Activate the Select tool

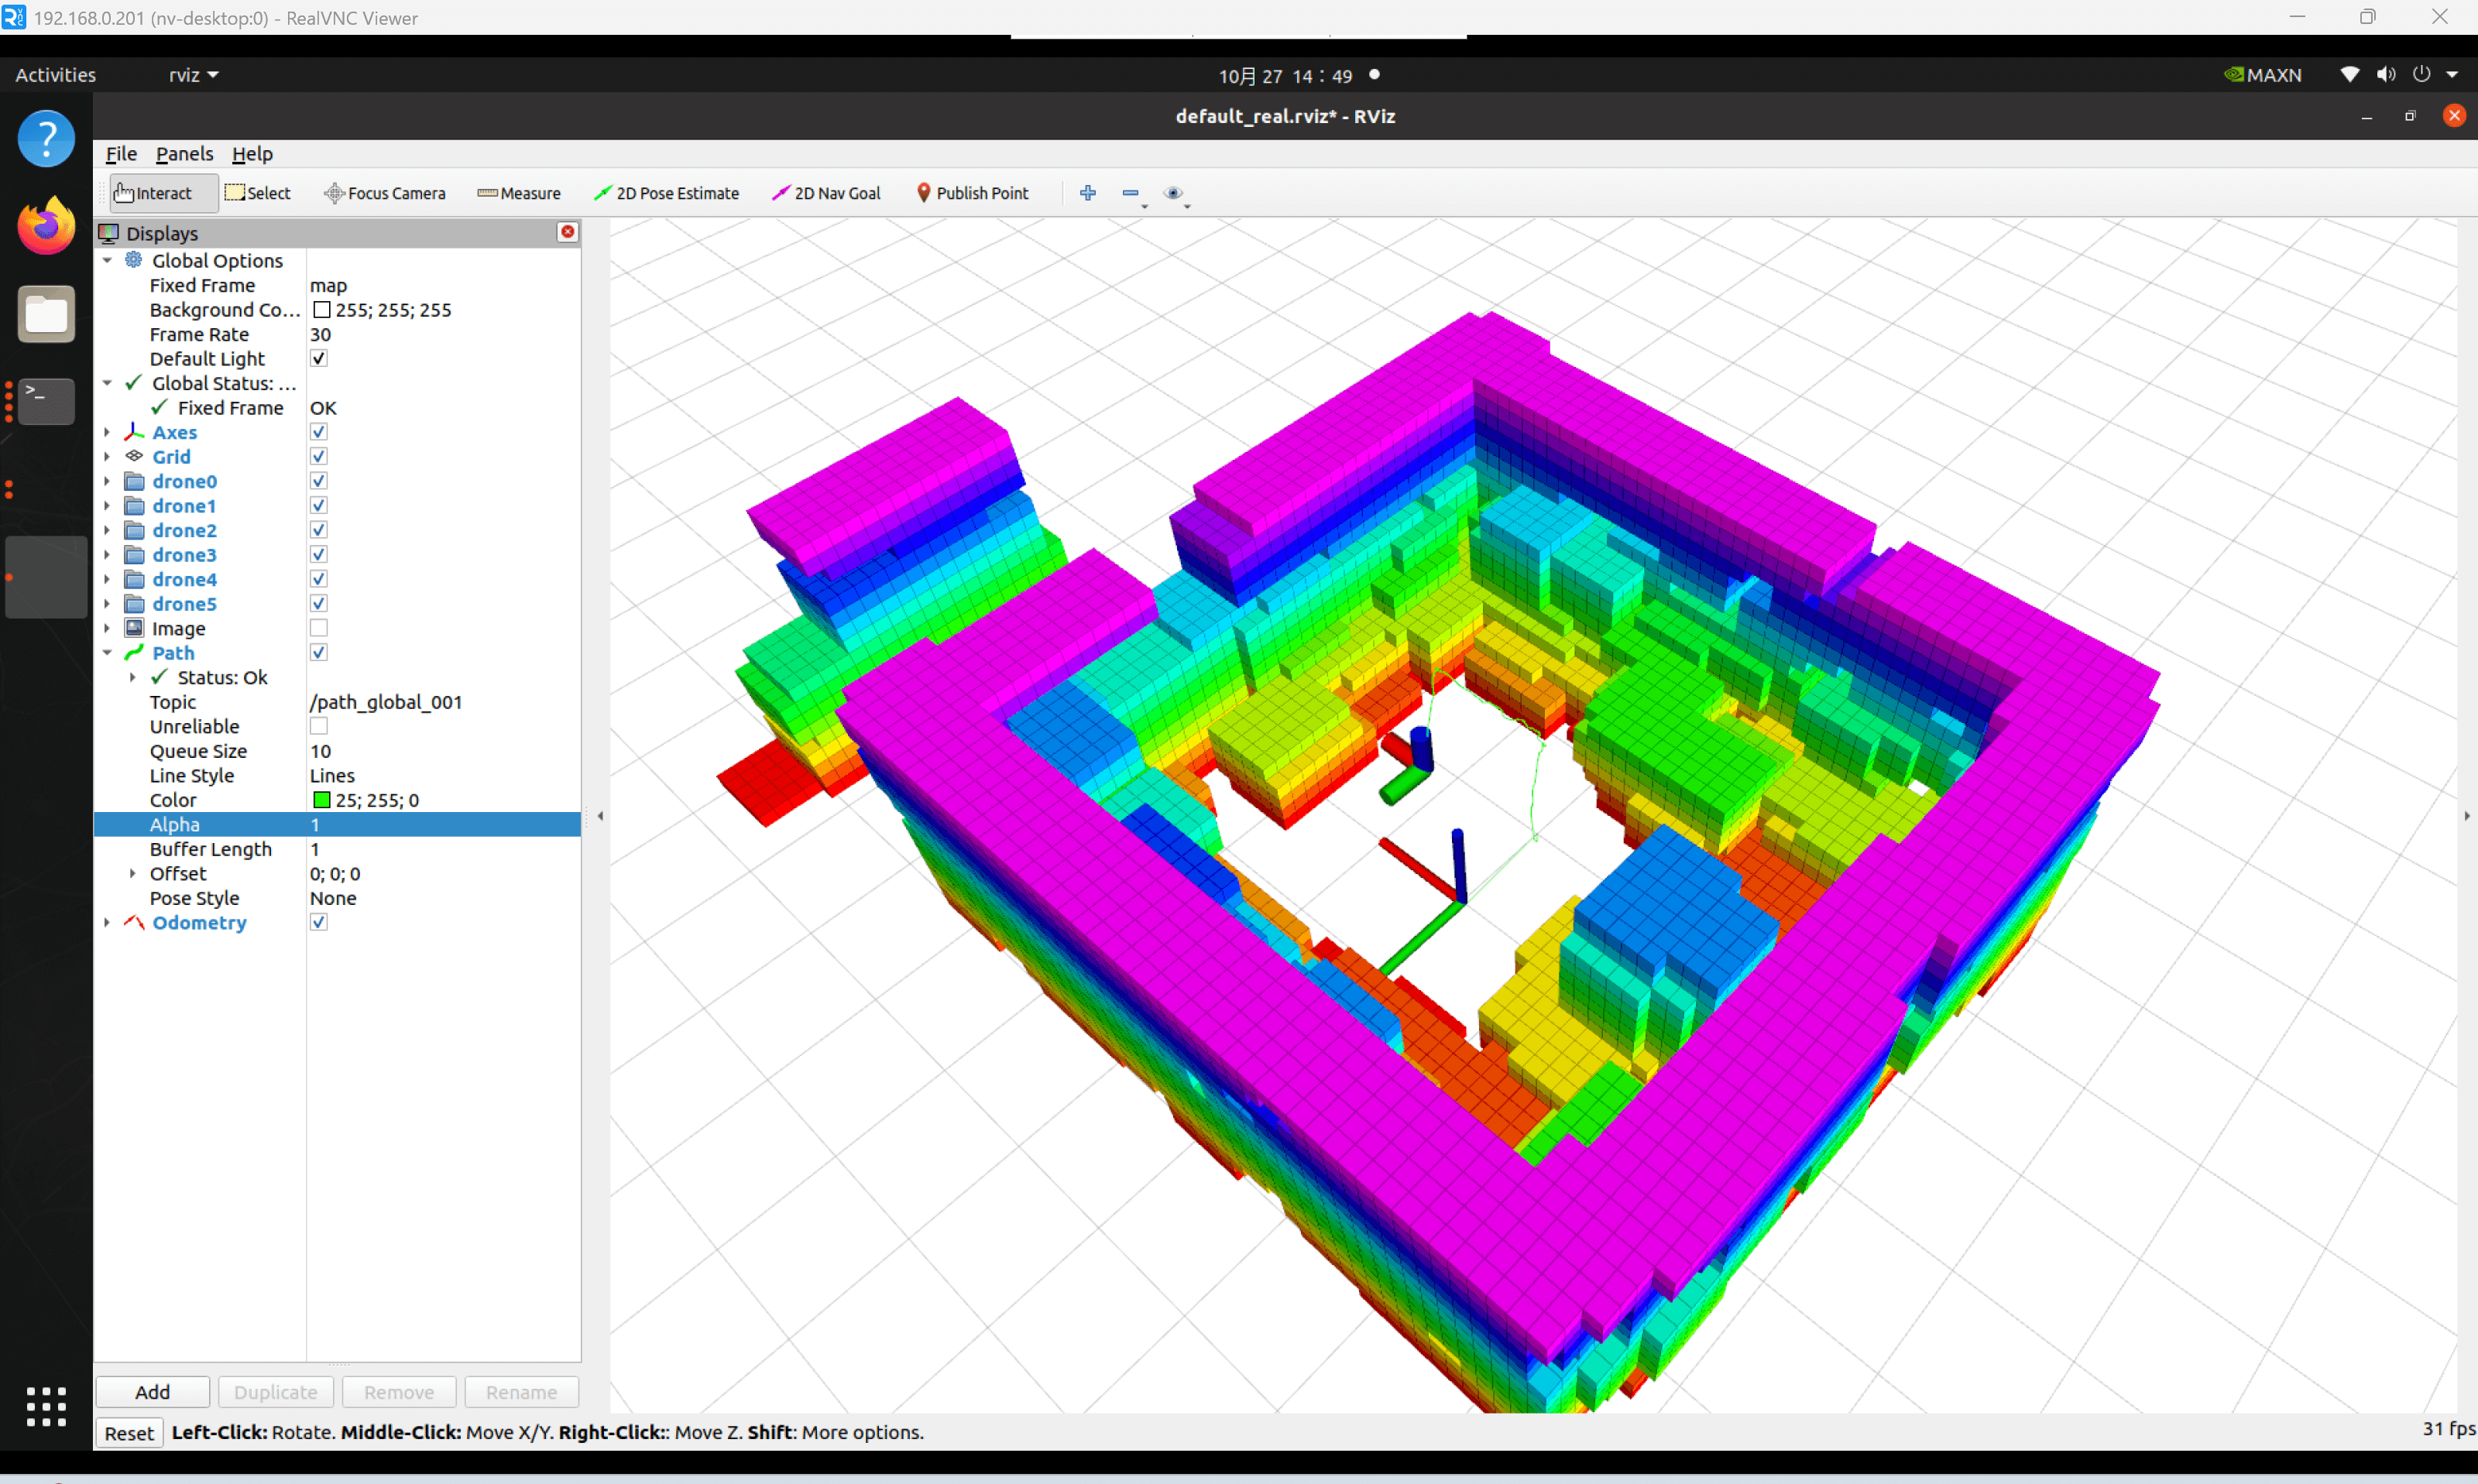[x=258, y=193]
